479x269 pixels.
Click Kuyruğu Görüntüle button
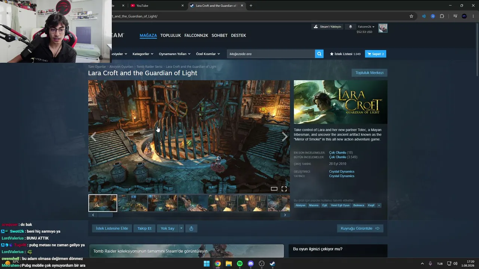tap(360, 228)
